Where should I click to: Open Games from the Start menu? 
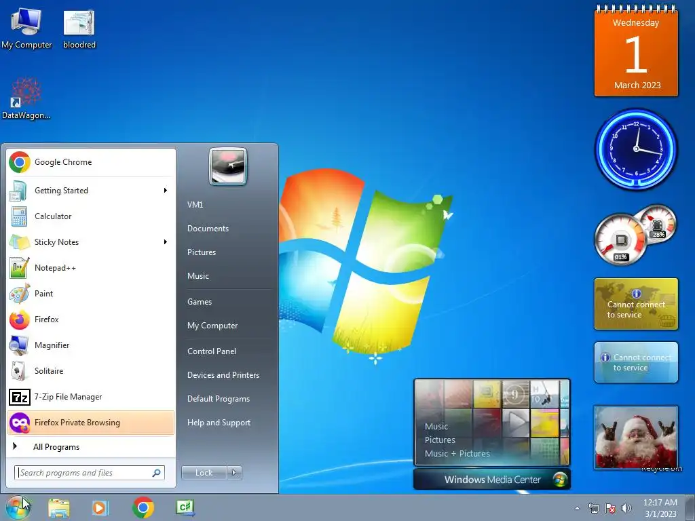pos(200,302)
